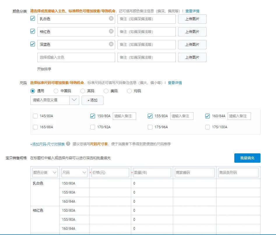Click the +添加 button to add a size
This screenshot has width=276, height=235.
(x=92, y=100)
